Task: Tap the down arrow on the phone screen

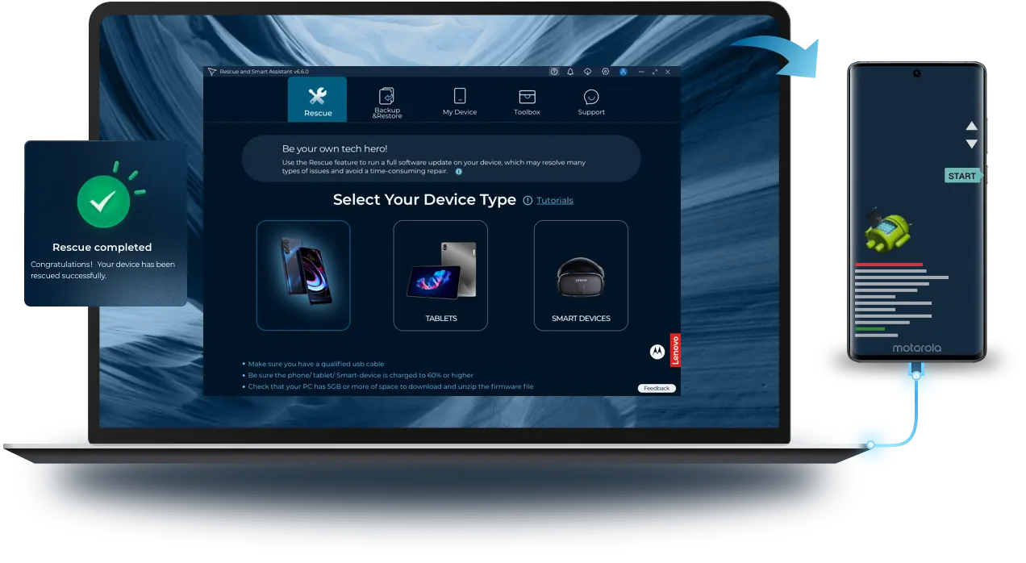Action: pyautogui.click(x=972, y=144)
